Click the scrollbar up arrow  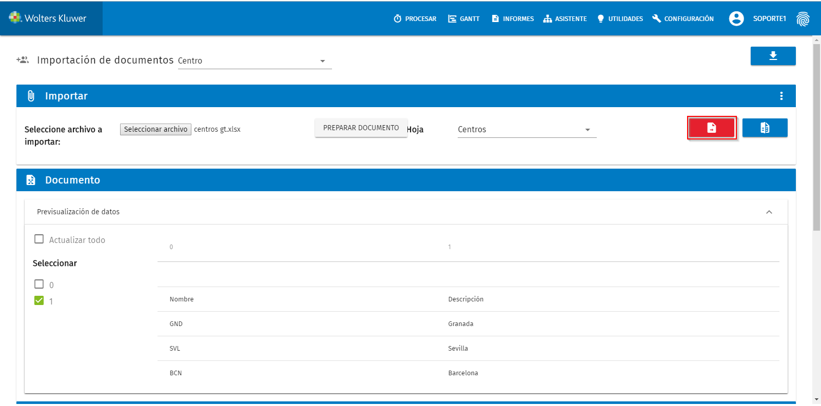816,39
